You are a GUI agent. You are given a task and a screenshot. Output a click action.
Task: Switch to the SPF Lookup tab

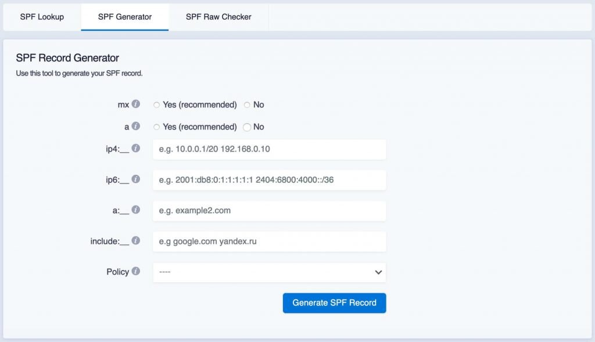pyautogui.click(x=41, y=17)
